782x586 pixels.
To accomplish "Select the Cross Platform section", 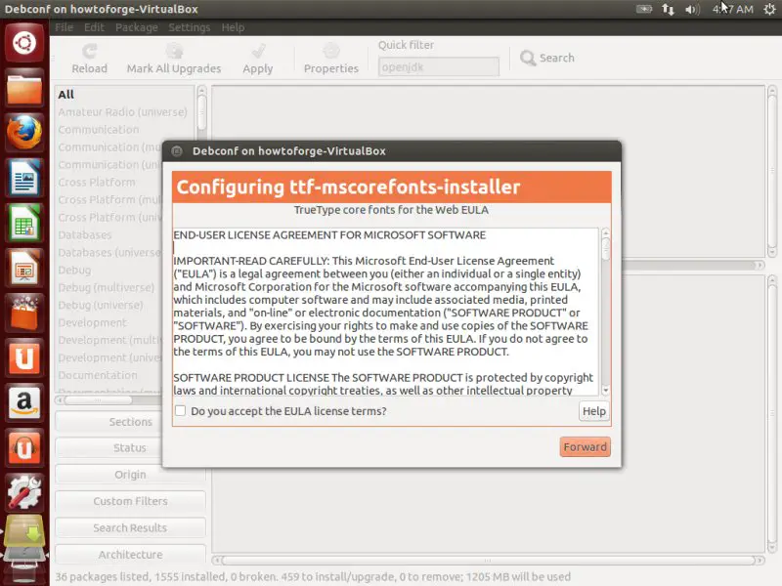I will (97, 183).
